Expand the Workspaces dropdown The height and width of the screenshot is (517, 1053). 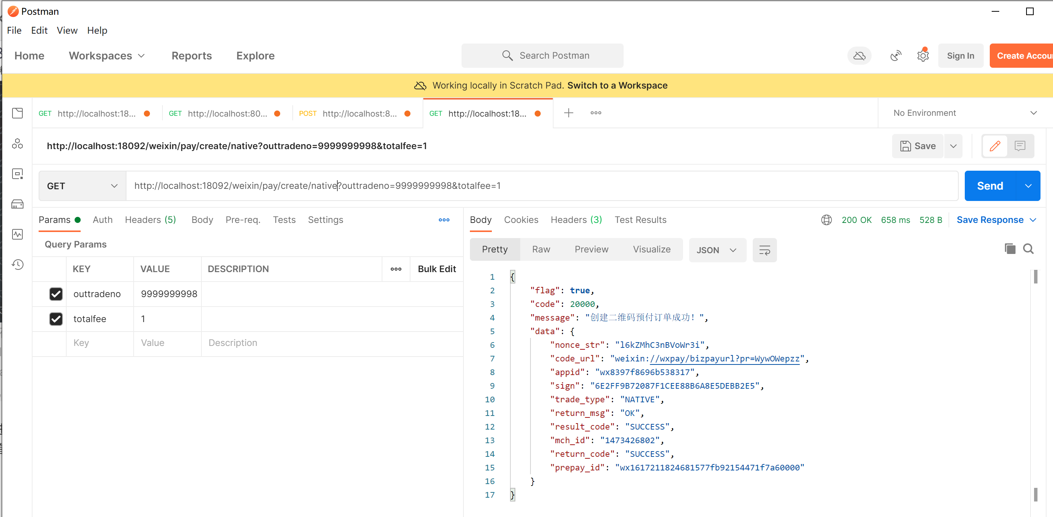click(107, 56)
